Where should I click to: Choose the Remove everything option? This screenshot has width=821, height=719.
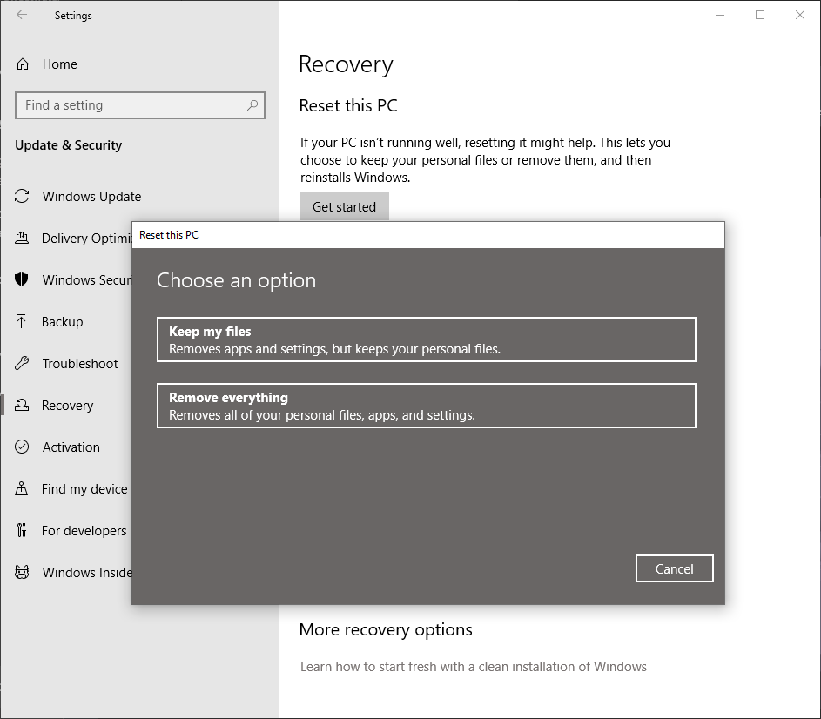click(426, 406)
